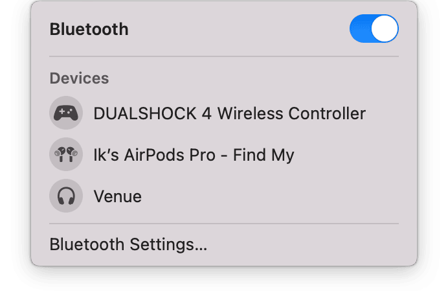This screenshot has width=448, height=302.
Task: Click the Find My text on AirPods row
Action: (x=263, y=155)
